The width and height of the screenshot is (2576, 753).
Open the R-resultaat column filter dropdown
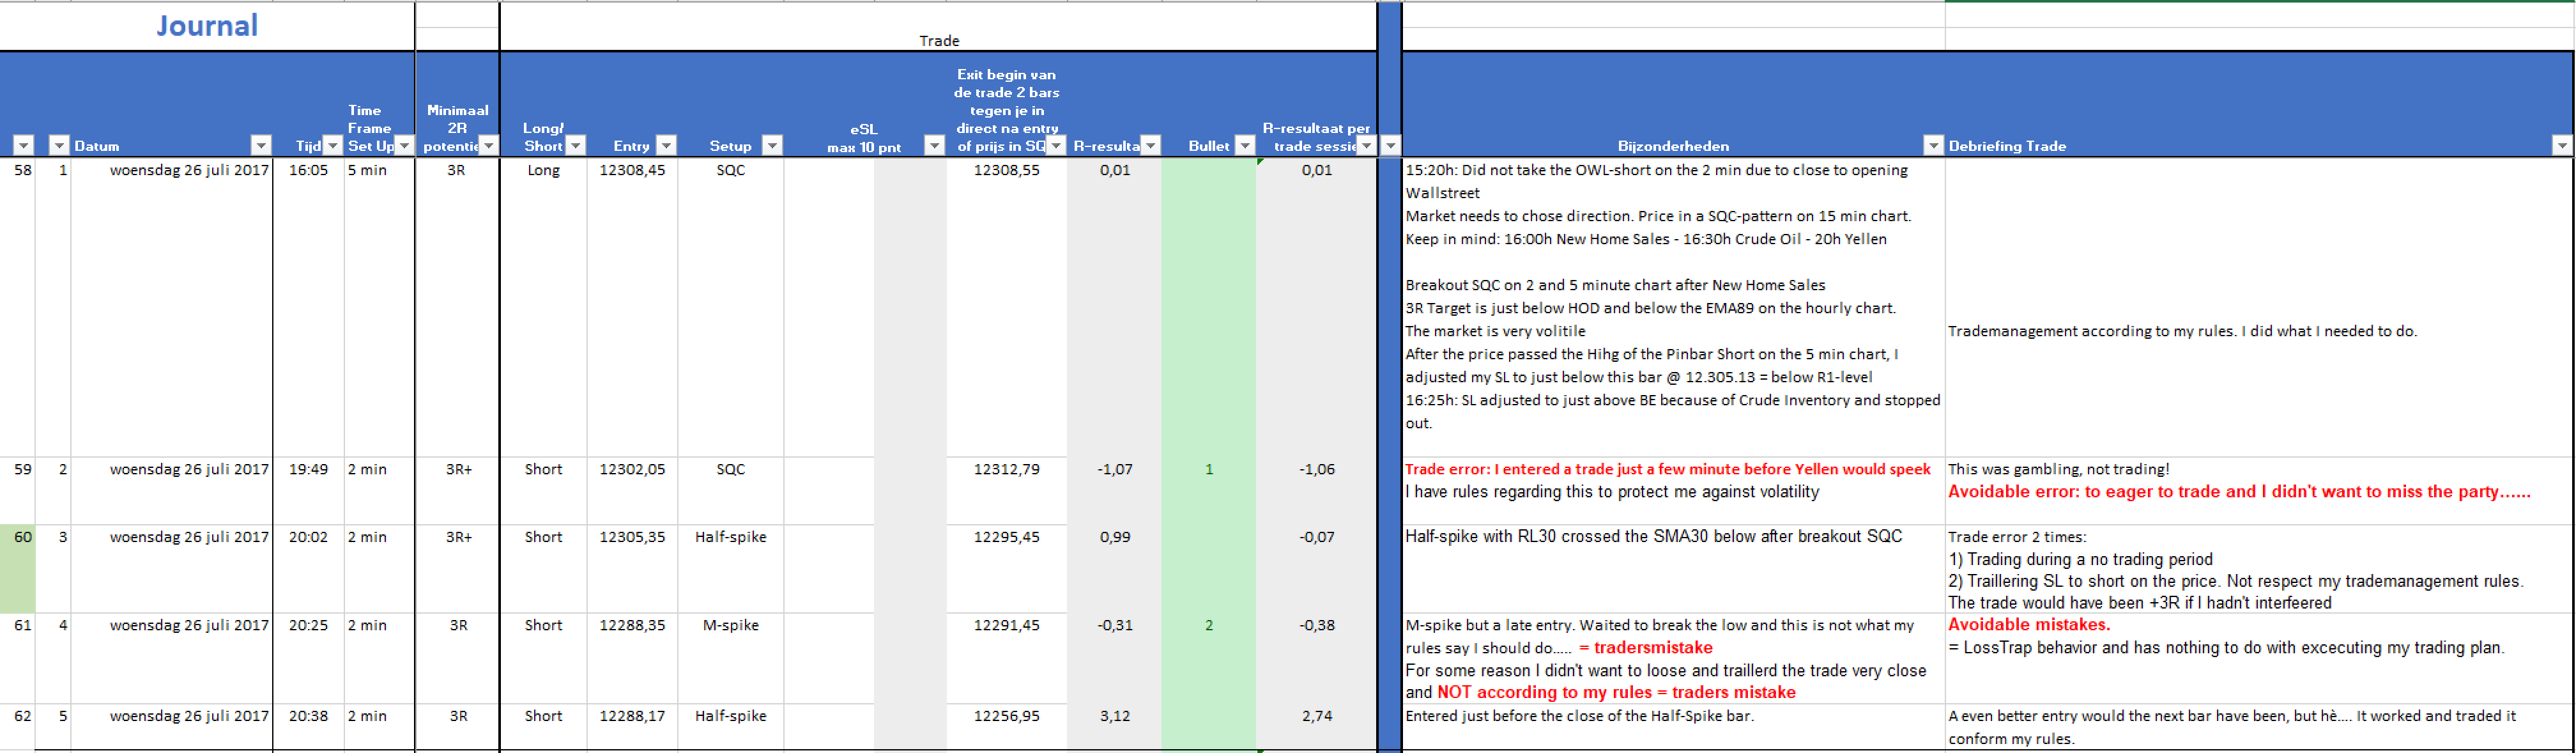tap(1151, 146)
